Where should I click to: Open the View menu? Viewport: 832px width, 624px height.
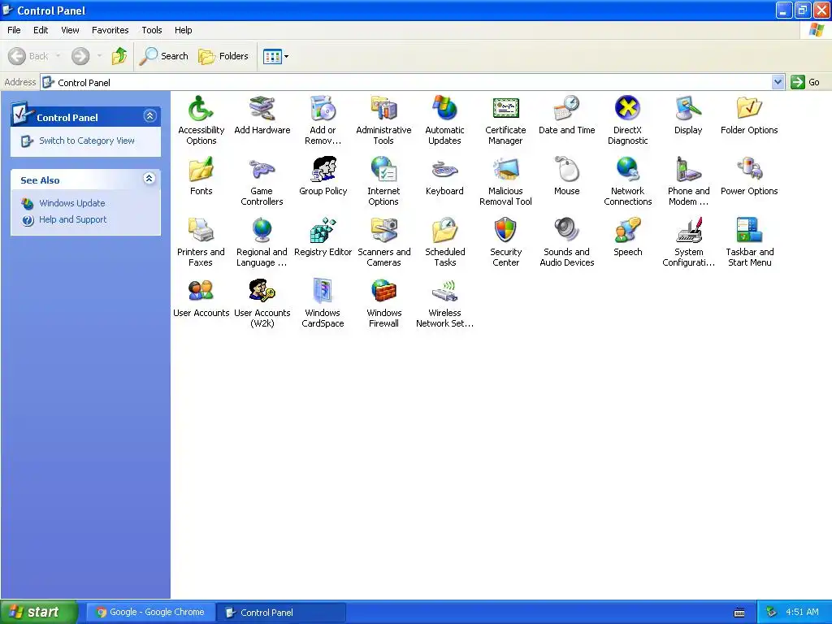pos(70,30)
